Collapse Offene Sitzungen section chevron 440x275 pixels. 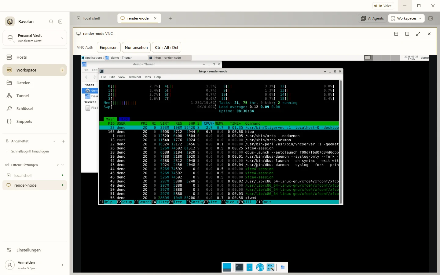(63, 165)
